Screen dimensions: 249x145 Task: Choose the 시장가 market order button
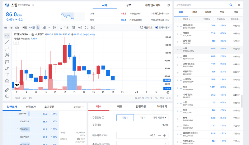tap(143, 118)
